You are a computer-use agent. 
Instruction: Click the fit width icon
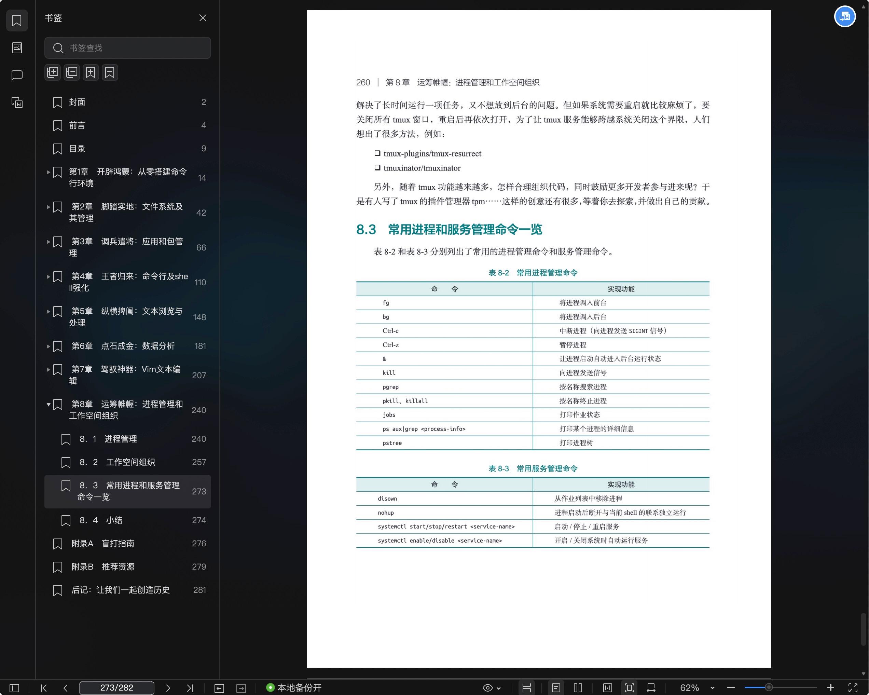[651, 688]
